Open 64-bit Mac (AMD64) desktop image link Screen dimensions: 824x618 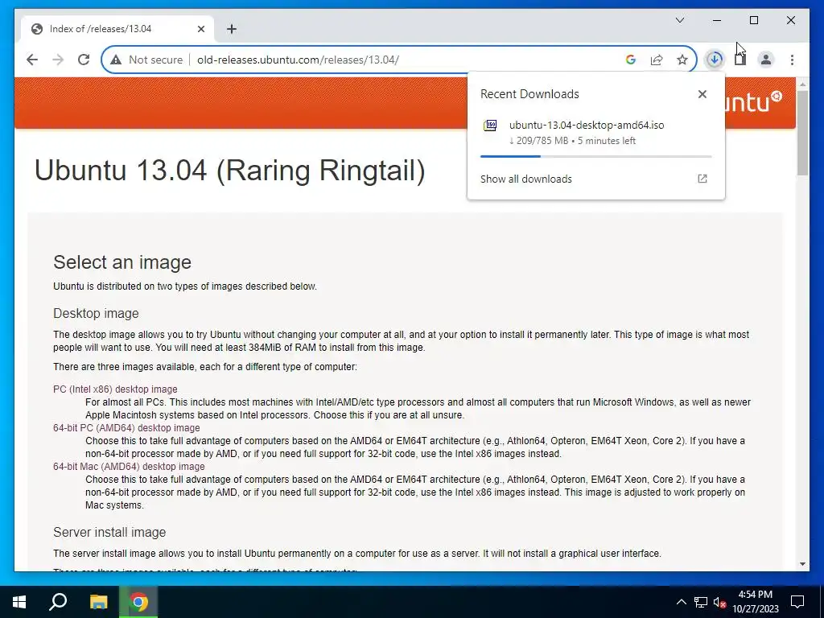coord(129,467)
